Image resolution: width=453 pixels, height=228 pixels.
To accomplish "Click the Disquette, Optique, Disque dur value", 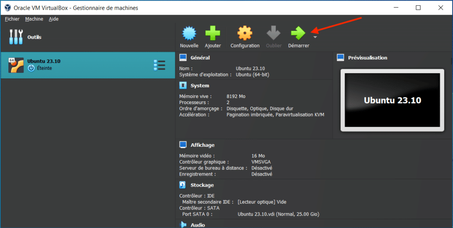I will coord(260,108).
